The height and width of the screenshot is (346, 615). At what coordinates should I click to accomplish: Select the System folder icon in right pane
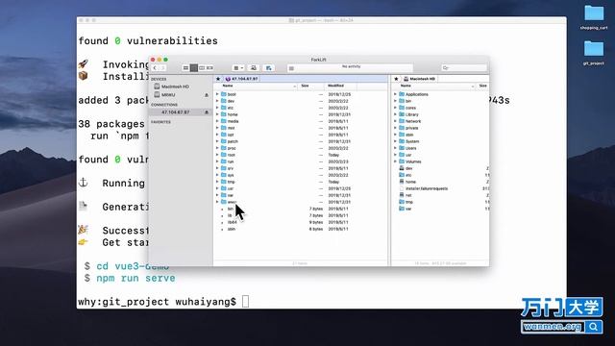coord(402,141)
